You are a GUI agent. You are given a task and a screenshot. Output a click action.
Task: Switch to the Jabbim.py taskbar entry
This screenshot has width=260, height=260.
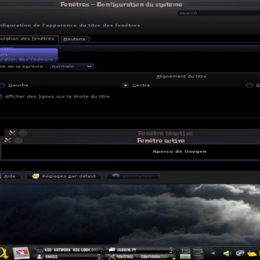click(141, 250)
